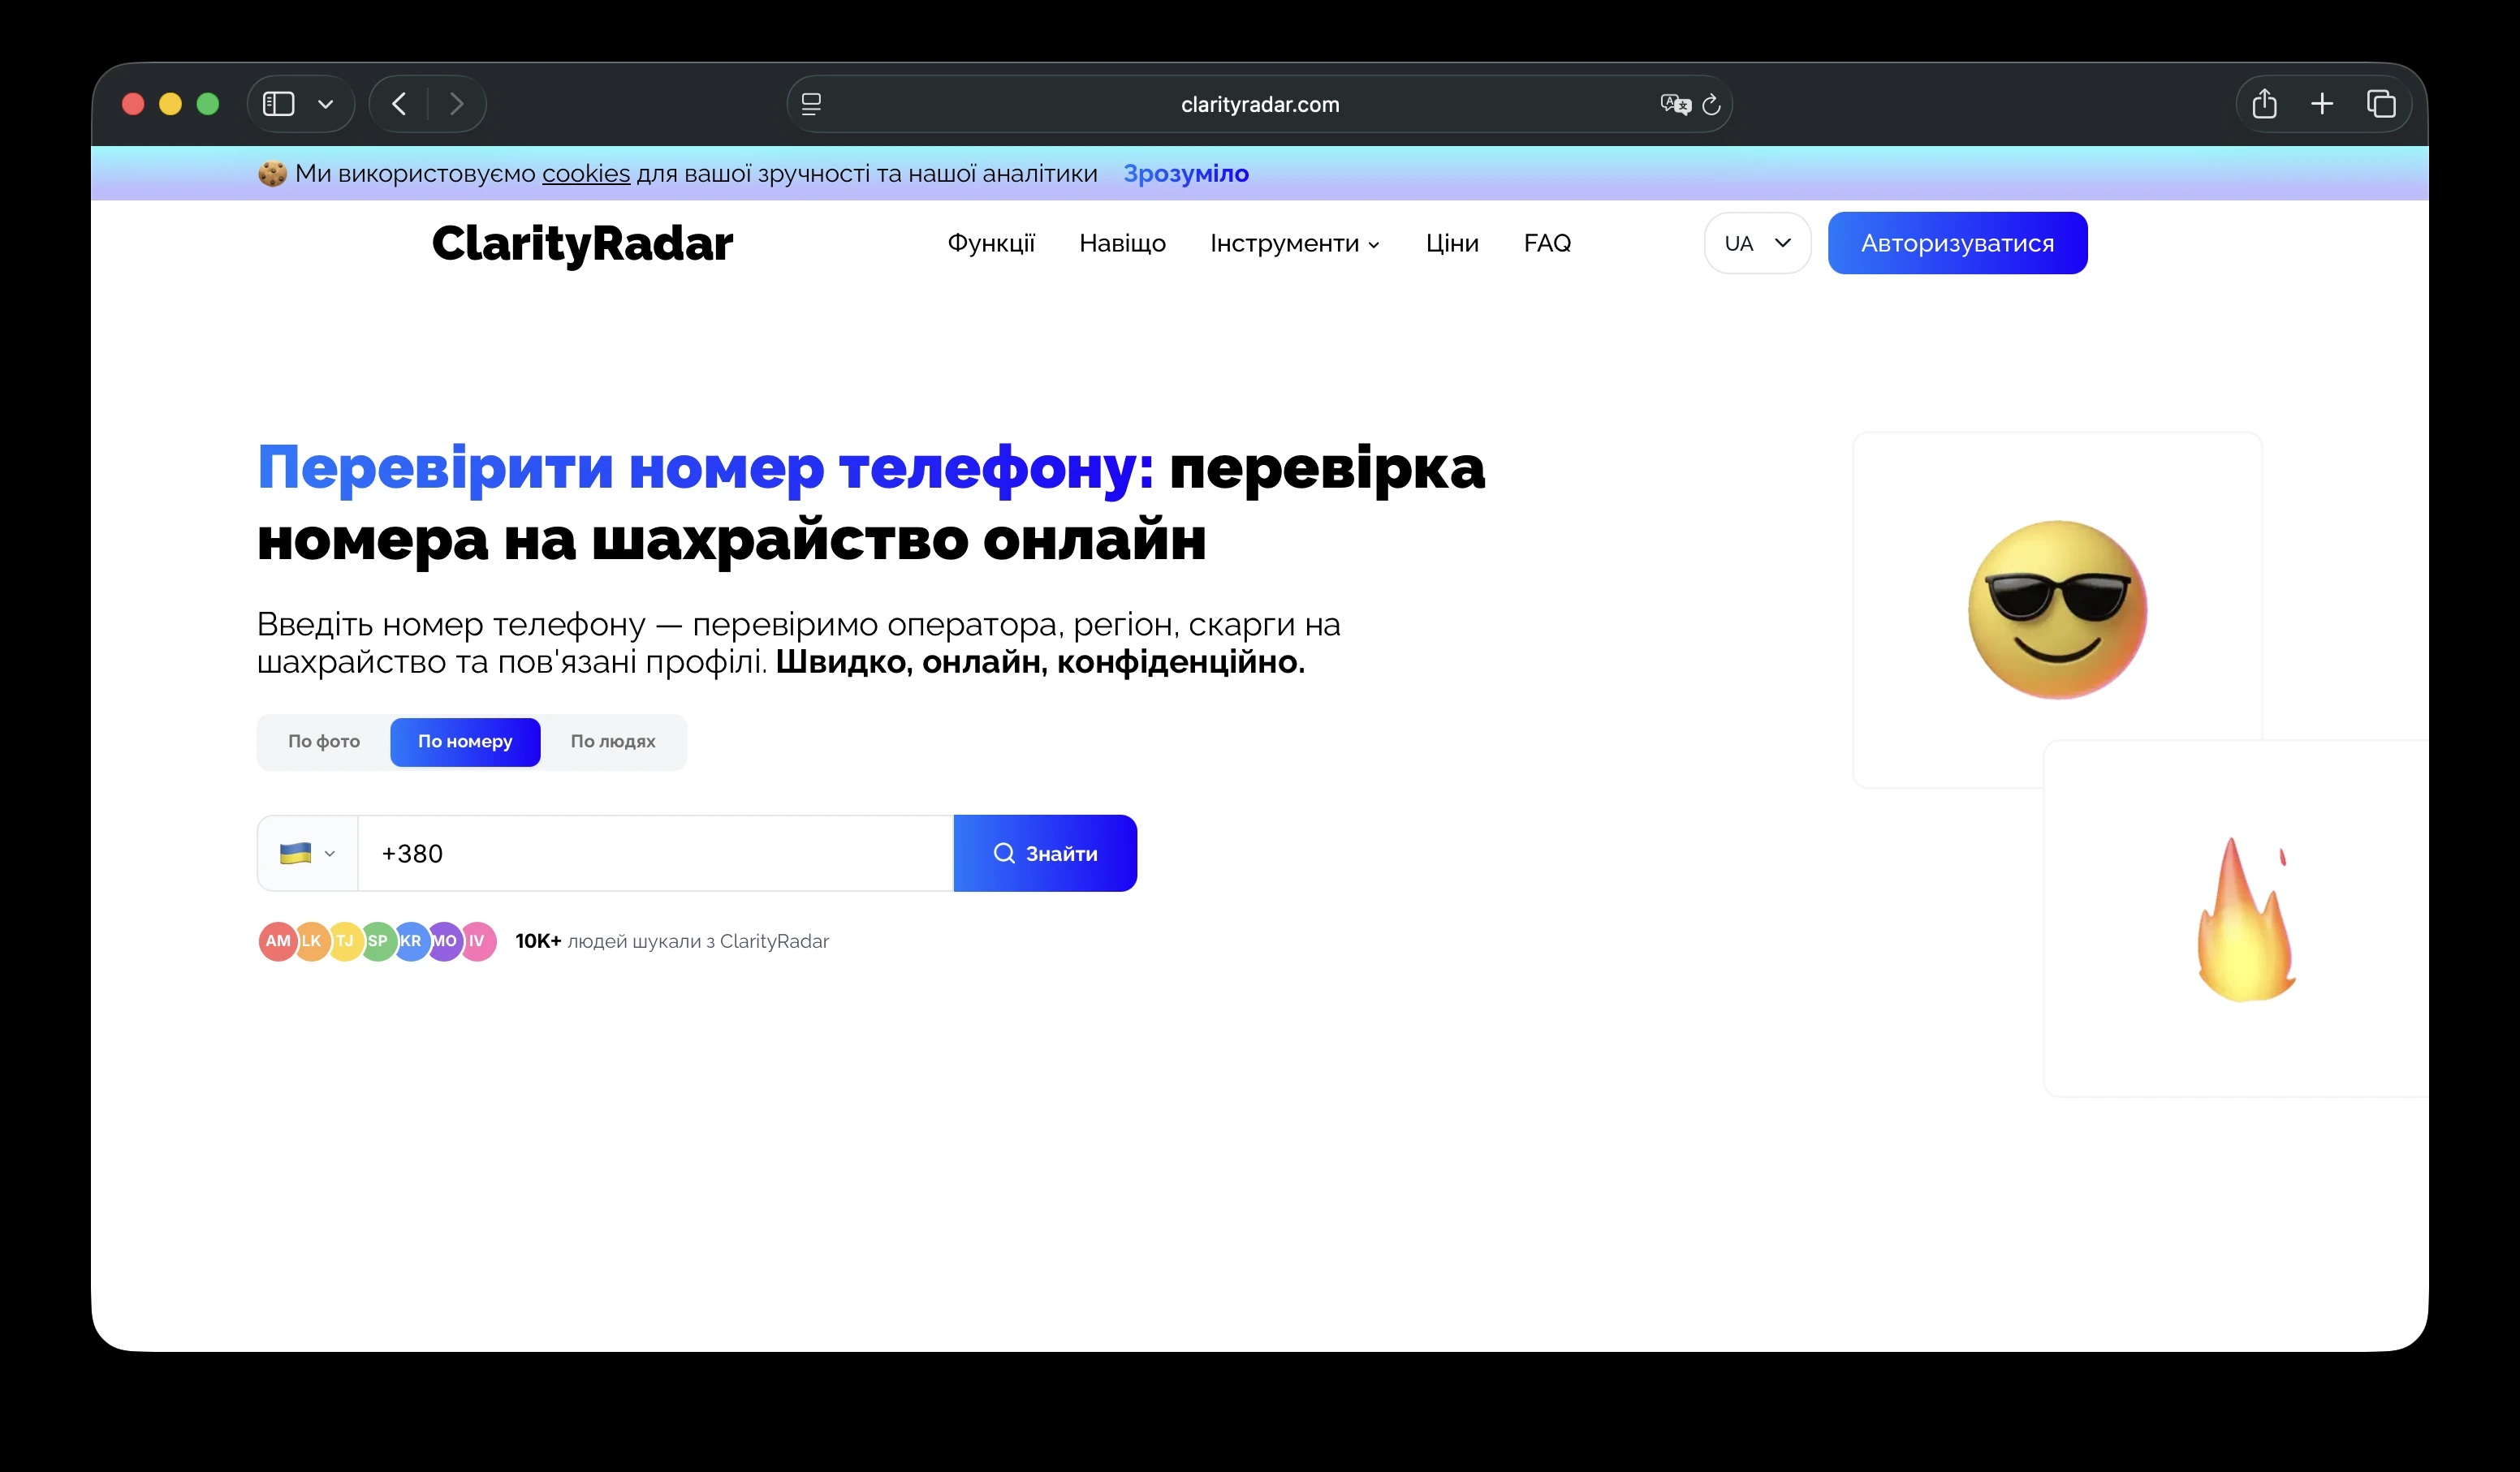Click the cookie emoji in banner
Viewport: 2520px width, 1472px height.
coord(272,173)
